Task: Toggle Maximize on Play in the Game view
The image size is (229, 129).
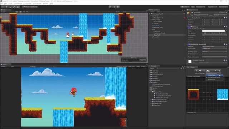Action: pos(122,66)
